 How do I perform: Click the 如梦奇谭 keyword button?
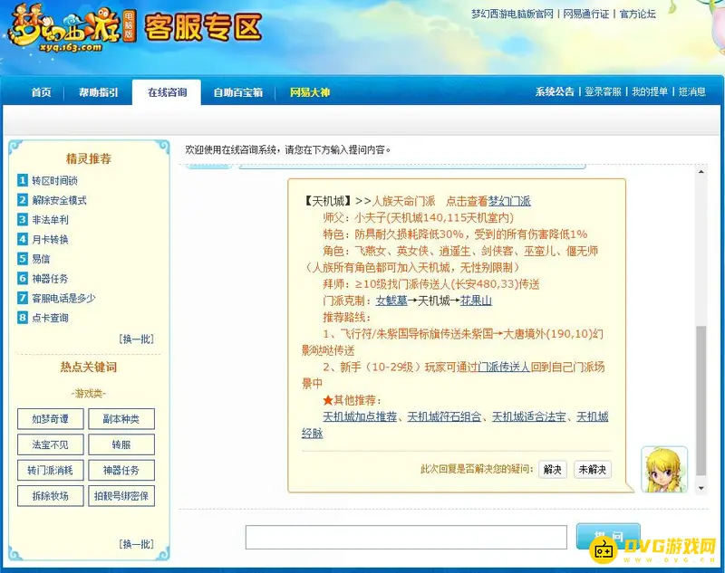coord(51,419)
